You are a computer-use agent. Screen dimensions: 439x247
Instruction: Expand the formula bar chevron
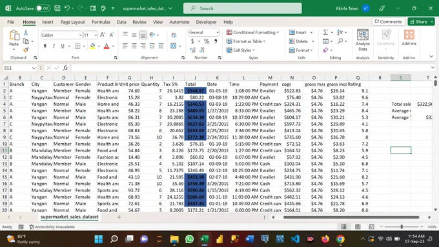click(x=433, y=68)
